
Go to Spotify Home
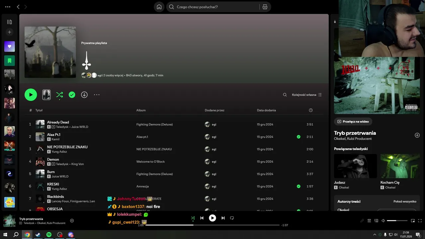(x=159, y=7)
